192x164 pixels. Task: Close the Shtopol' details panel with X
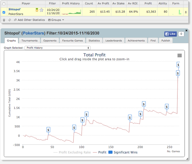coord(186,31)
